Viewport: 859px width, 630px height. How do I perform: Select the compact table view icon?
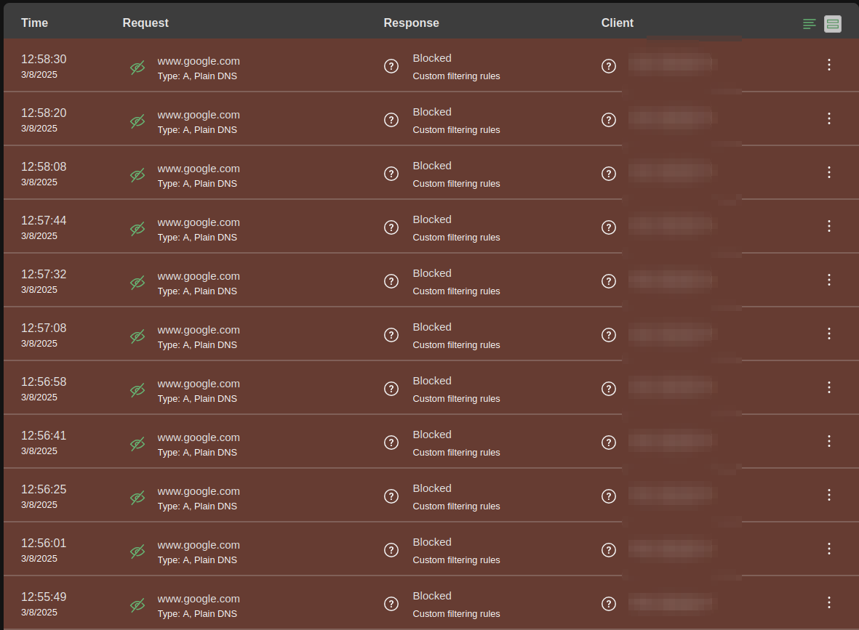coord(833,23)
